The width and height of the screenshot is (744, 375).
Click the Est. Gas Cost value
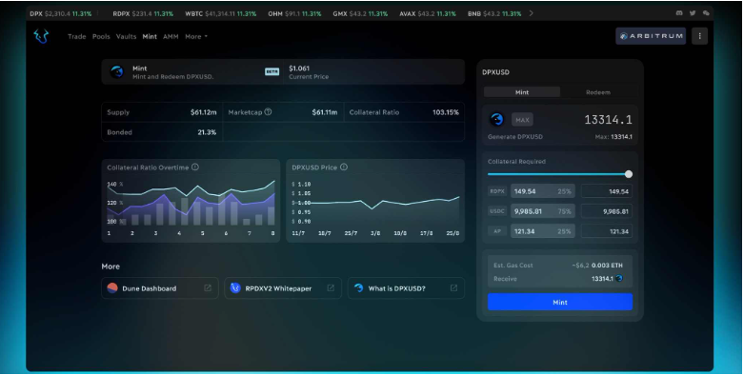click(x=597, y=265)
